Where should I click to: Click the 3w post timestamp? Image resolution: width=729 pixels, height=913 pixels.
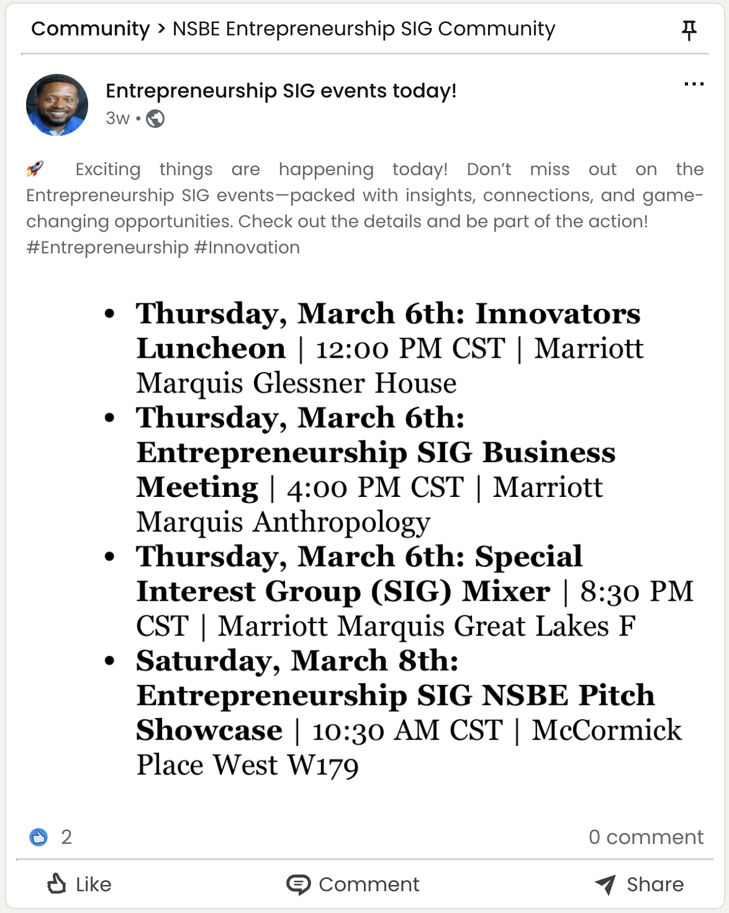click(117, 118)
